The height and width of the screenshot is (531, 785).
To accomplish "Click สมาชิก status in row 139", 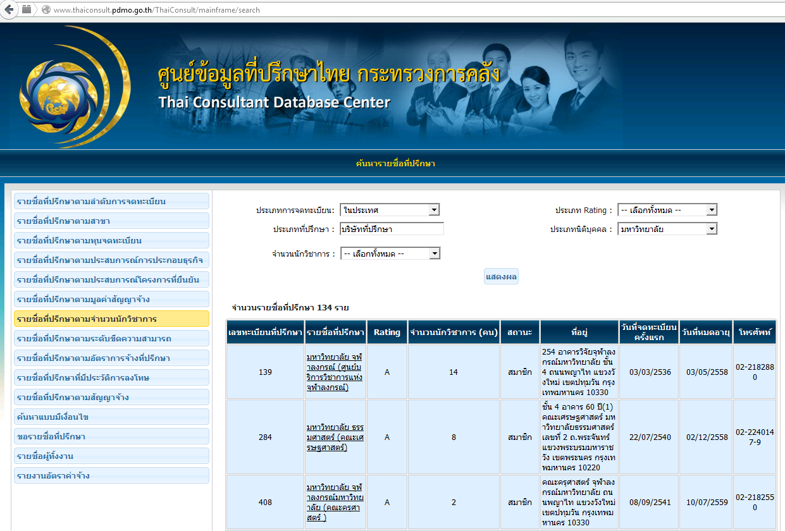I will 520,372.
